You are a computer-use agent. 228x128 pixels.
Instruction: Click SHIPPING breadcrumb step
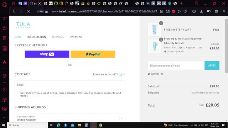click(58, 37)
